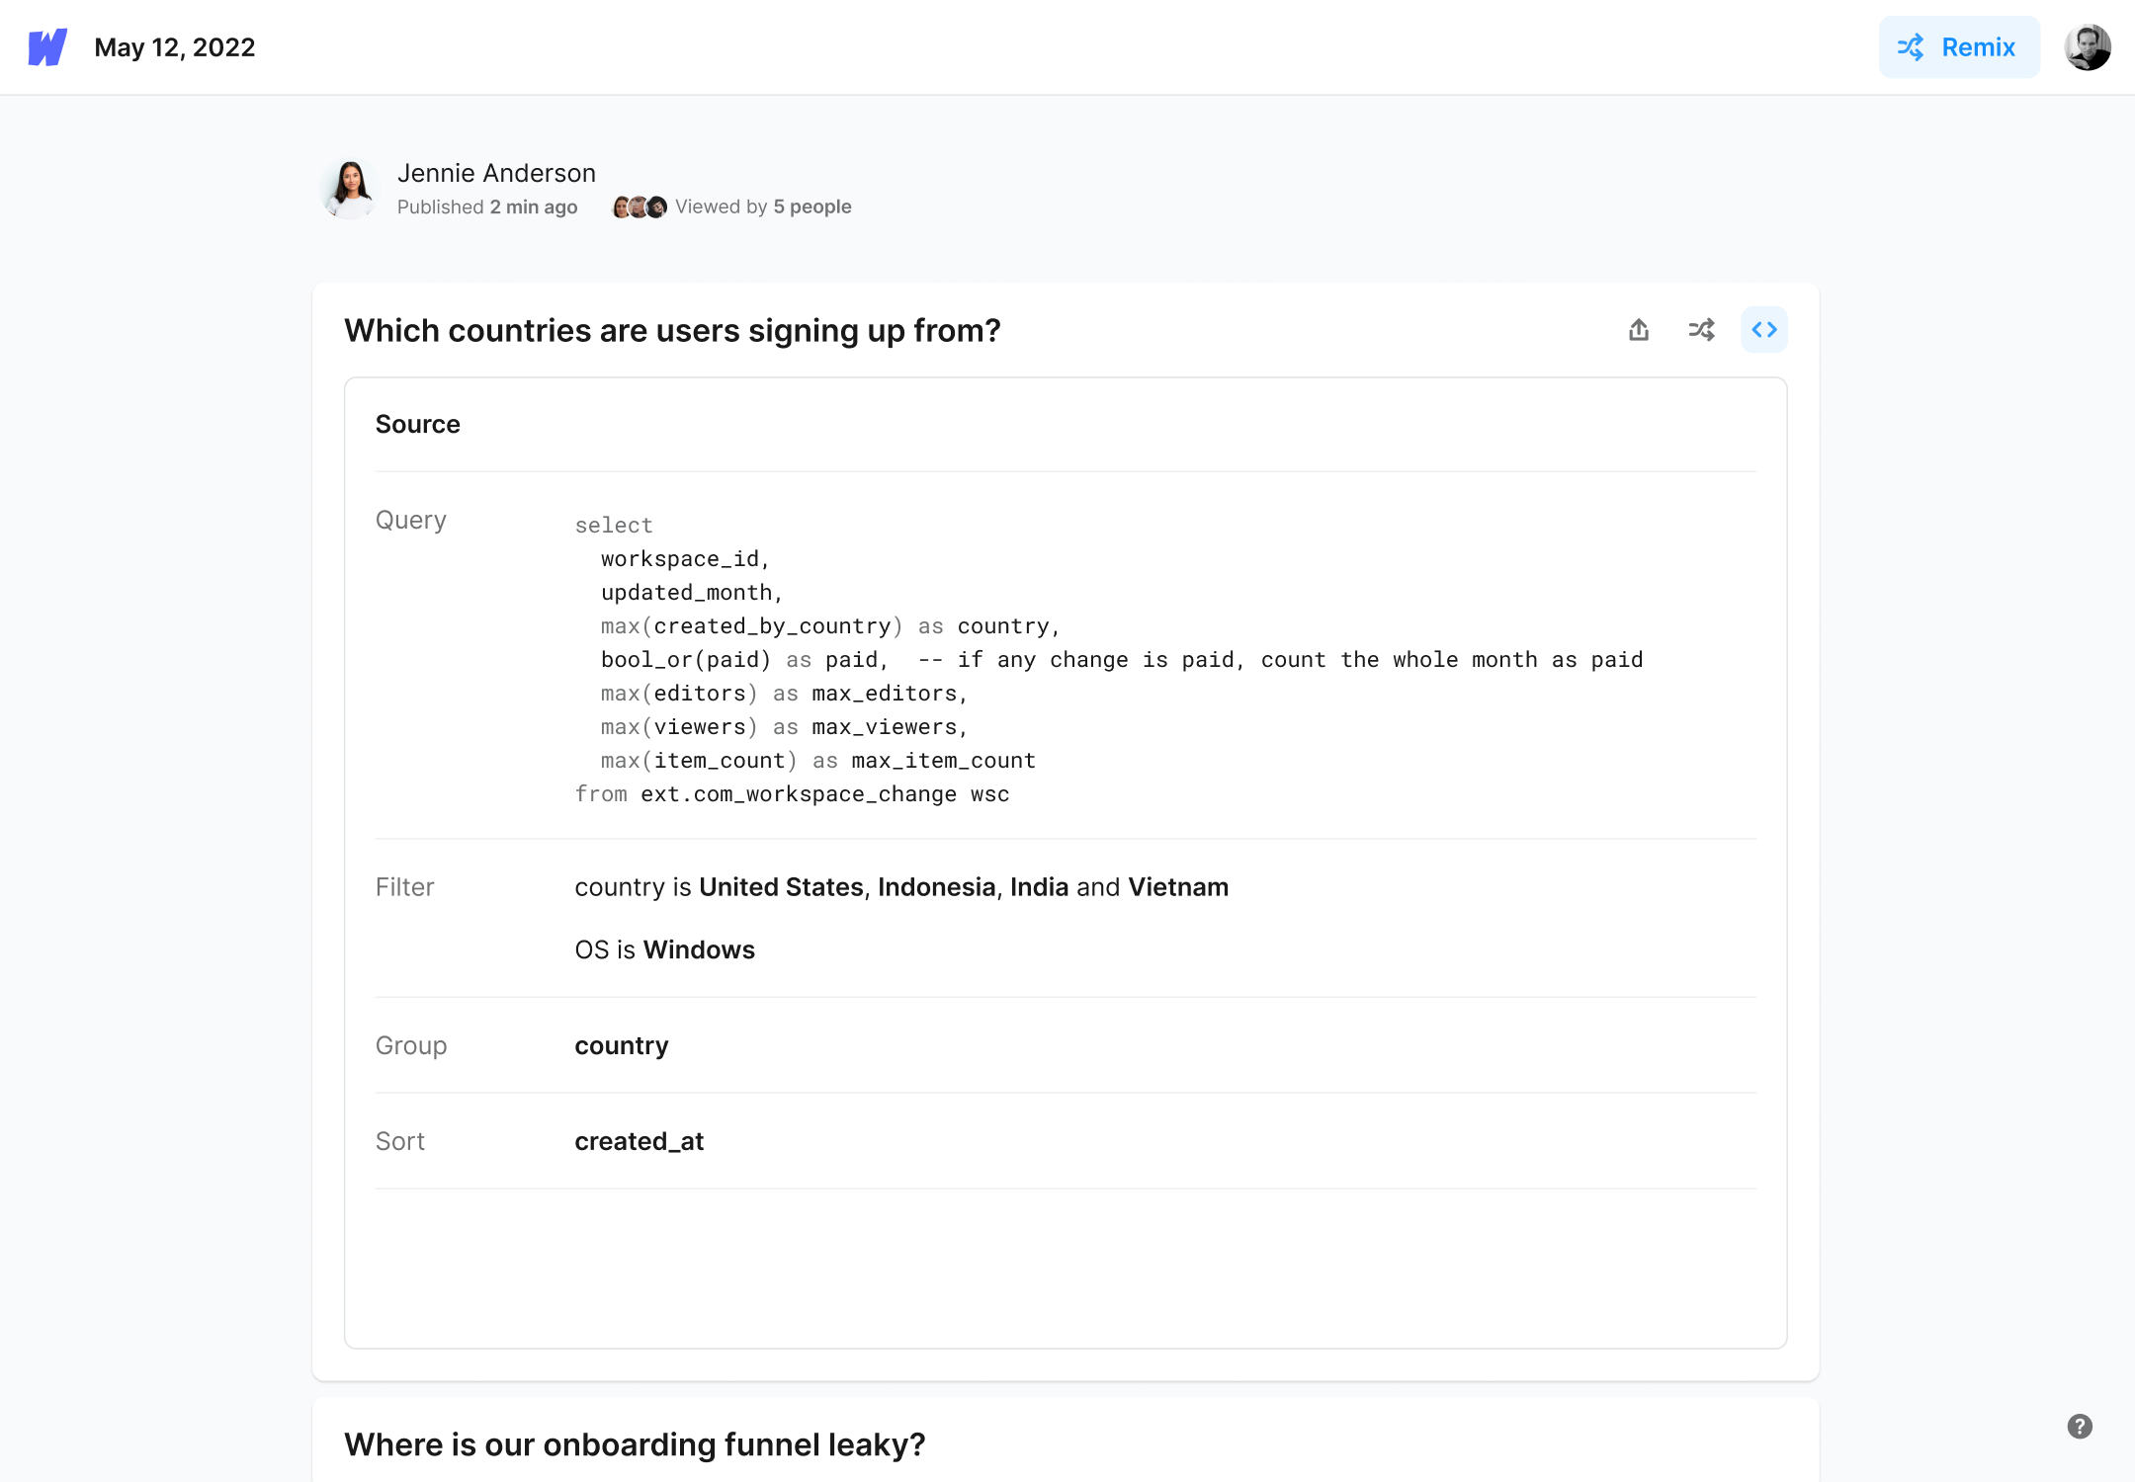Screen dimensions: 2135x1482
Task: Click the stacked viewer avatars
Action: tap(640, 206)
